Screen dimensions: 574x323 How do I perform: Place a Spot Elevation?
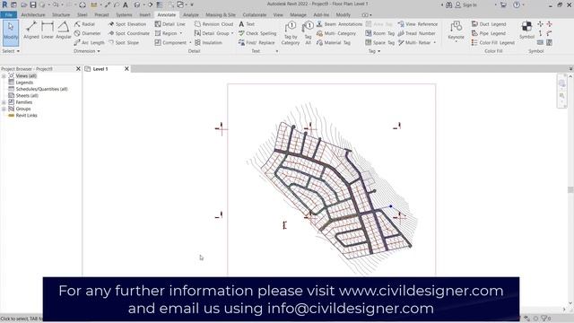pos(127,24)
